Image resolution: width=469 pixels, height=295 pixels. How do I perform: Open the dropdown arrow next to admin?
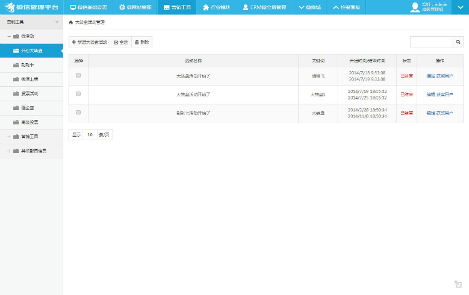(x=460, y=7)
